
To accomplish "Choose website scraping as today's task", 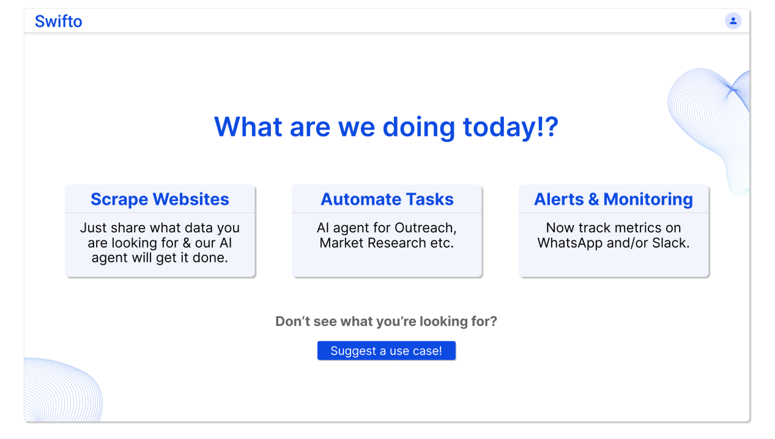I will 160,231.
